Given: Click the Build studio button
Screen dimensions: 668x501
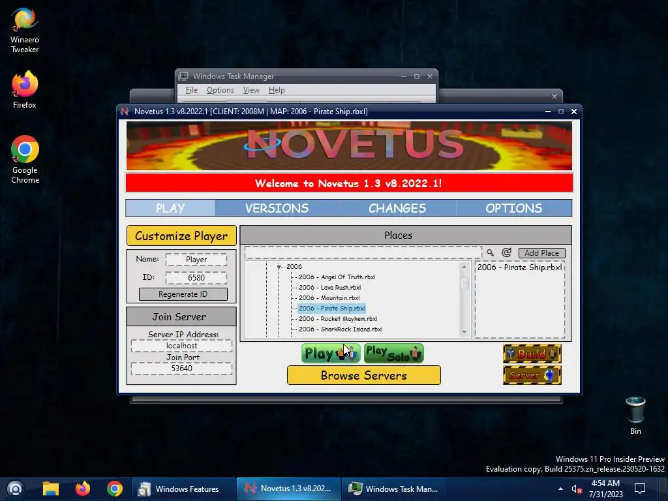Looking at the screenshot, I should point(532,354).
